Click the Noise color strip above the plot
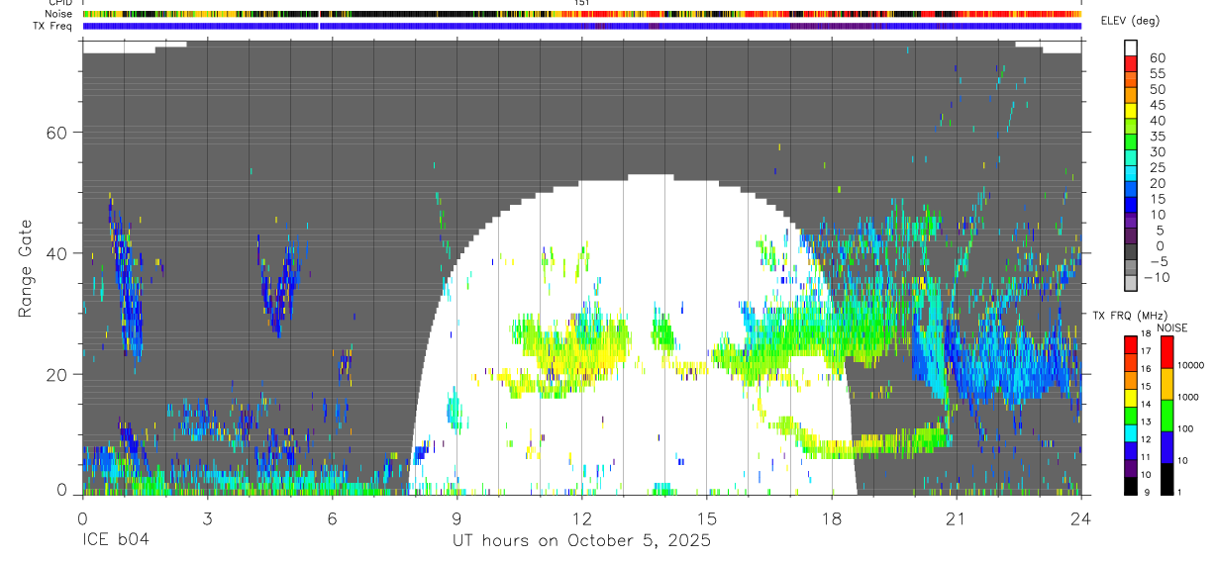 point(582,14)
